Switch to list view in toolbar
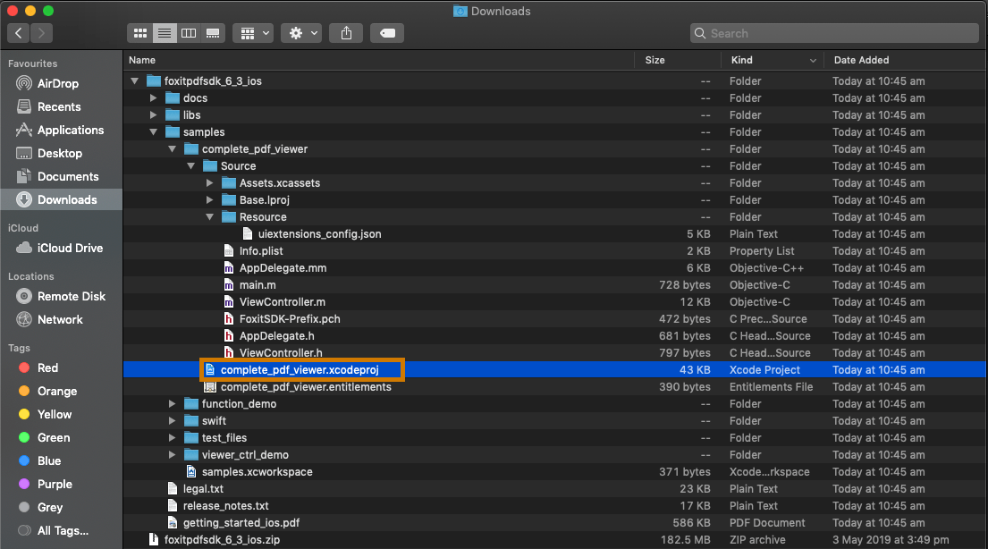This screenshot has width=988, height=549. coord(165,33)
